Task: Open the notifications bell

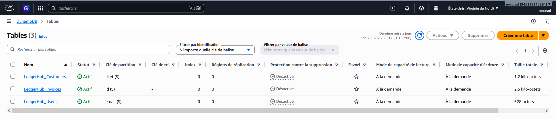Action: pyautogui.click(x=407, y=8)
